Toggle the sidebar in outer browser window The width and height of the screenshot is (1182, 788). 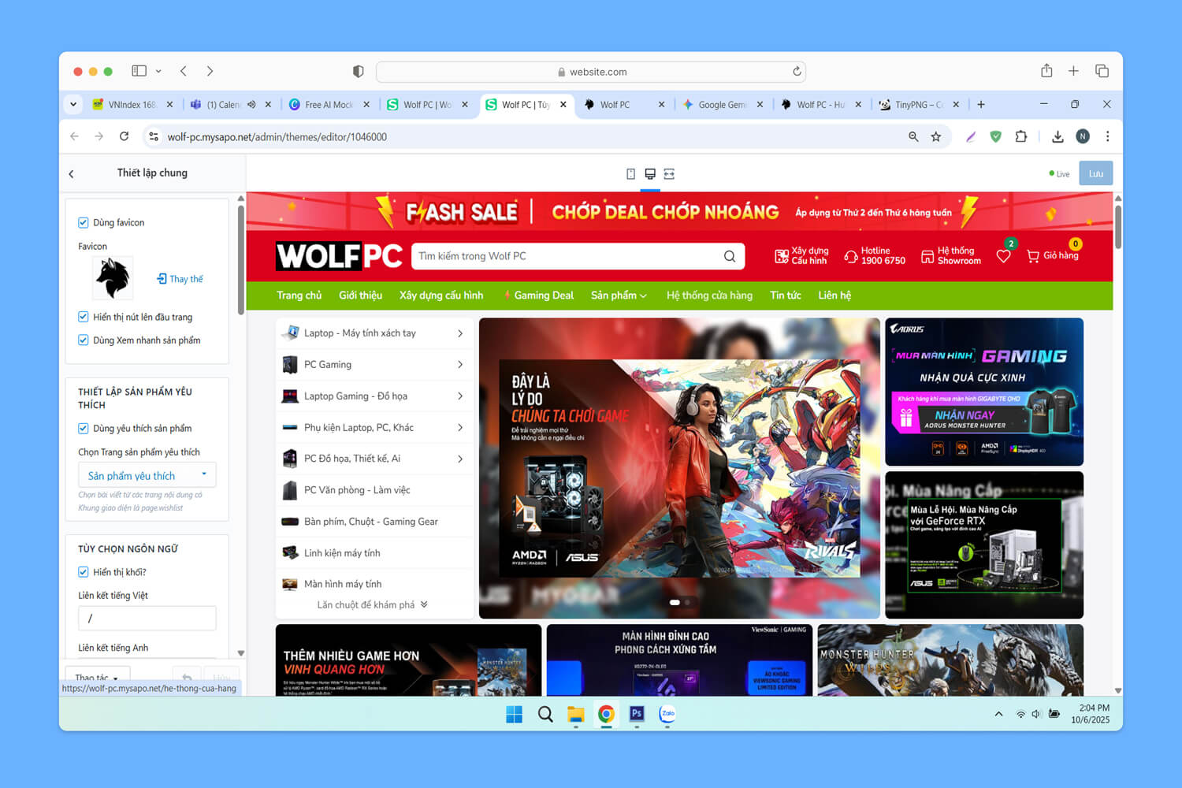click(139, 71)
